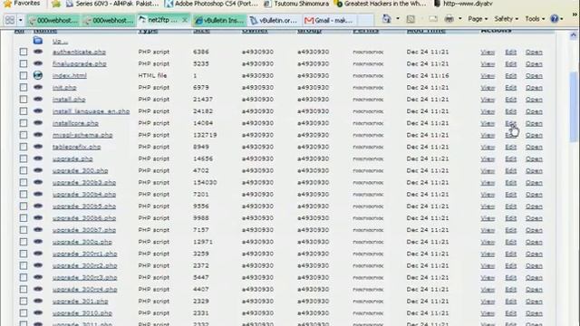The width and height of the screenshot is (580, 326).
Task: Switch to the second 000webhost tab
Action: click(x=109, y=20)
